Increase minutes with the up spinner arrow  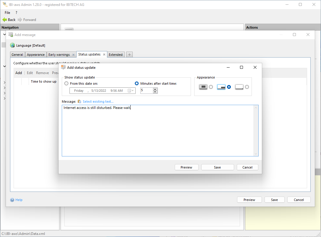[x=155, y=89]
